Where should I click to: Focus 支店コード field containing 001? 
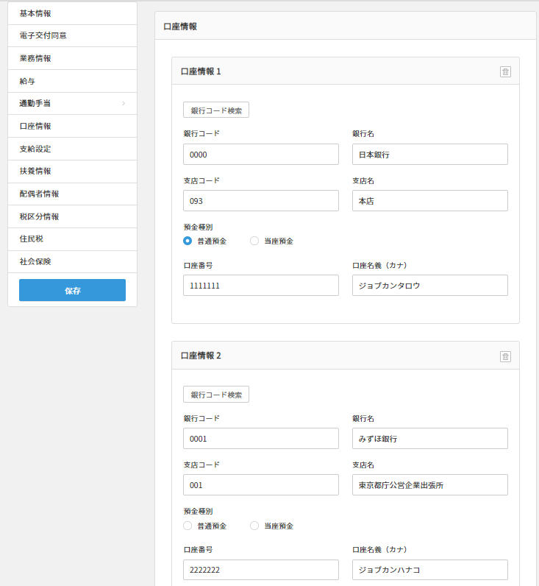pos(261,484)
